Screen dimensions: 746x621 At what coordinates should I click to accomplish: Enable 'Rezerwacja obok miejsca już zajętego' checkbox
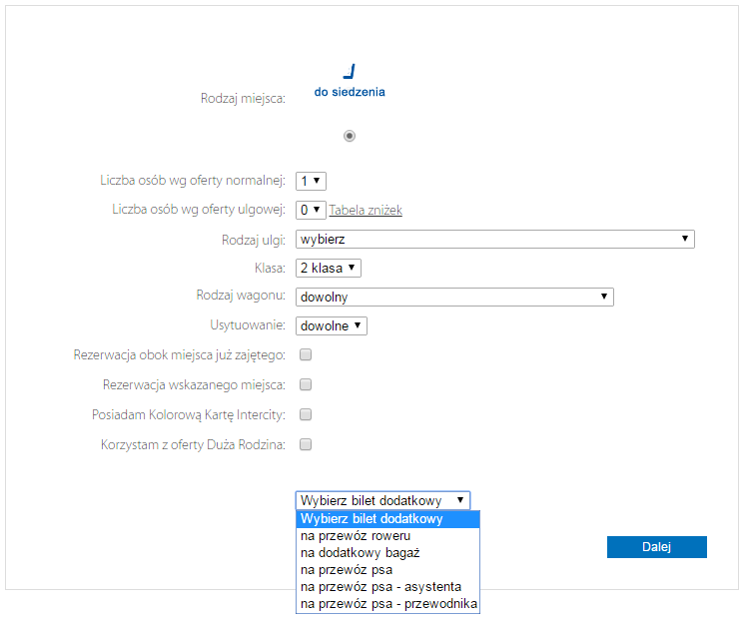pos(306,354)
